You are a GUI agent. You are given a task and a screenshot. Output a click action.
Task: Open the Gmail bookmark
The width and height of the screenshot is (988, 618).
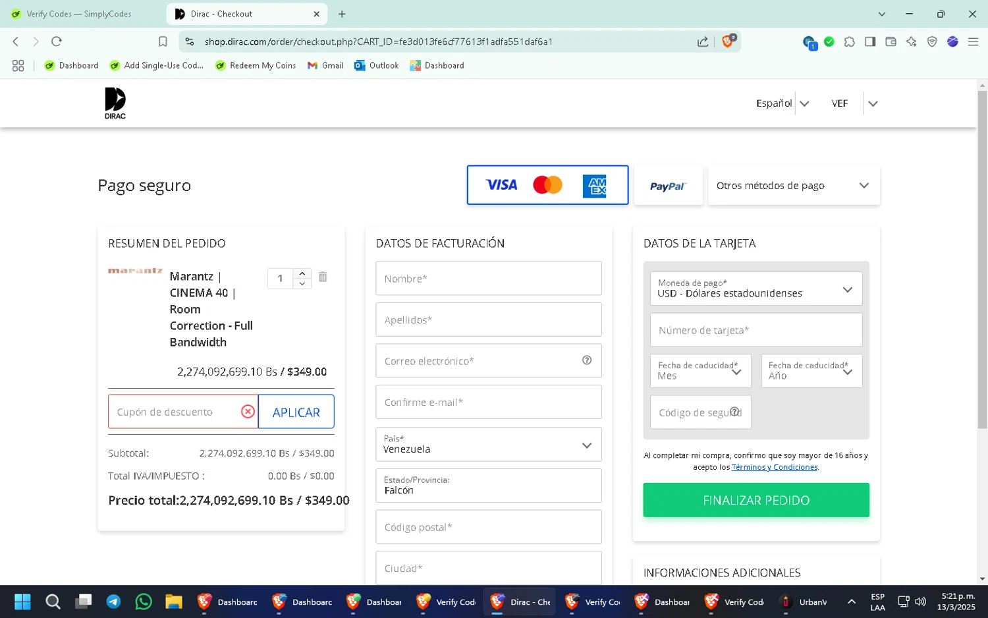pyautogui.click(x=325, y=65)
